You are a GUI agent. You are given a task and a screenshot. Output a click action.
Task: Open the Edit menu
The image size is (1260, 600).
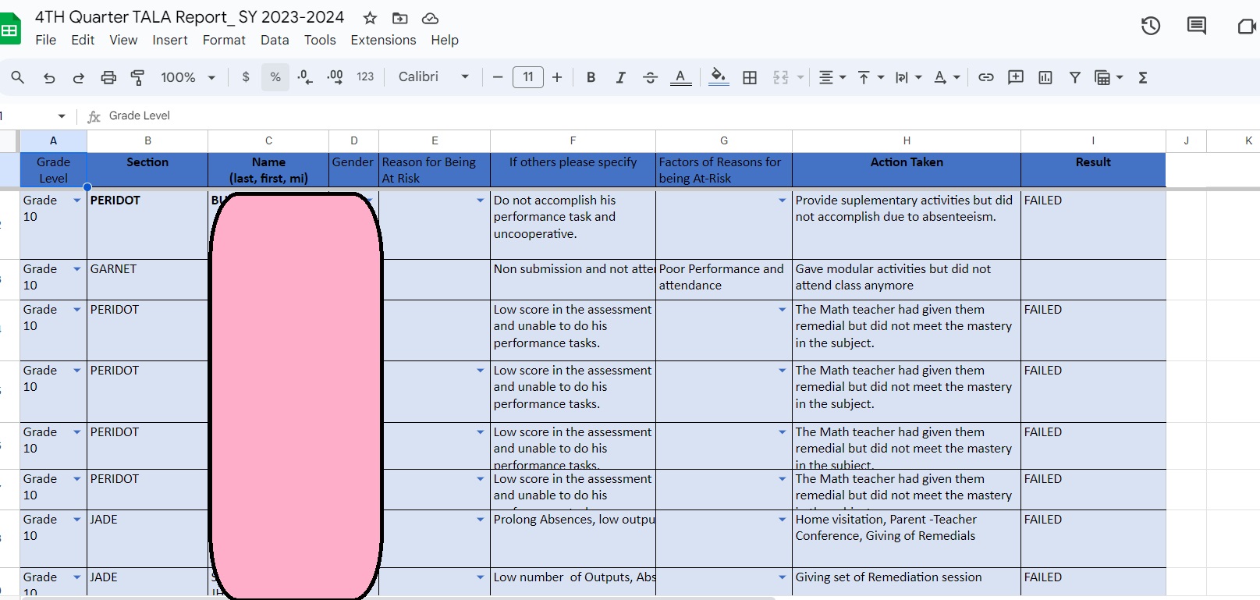[x=83, y=40]
